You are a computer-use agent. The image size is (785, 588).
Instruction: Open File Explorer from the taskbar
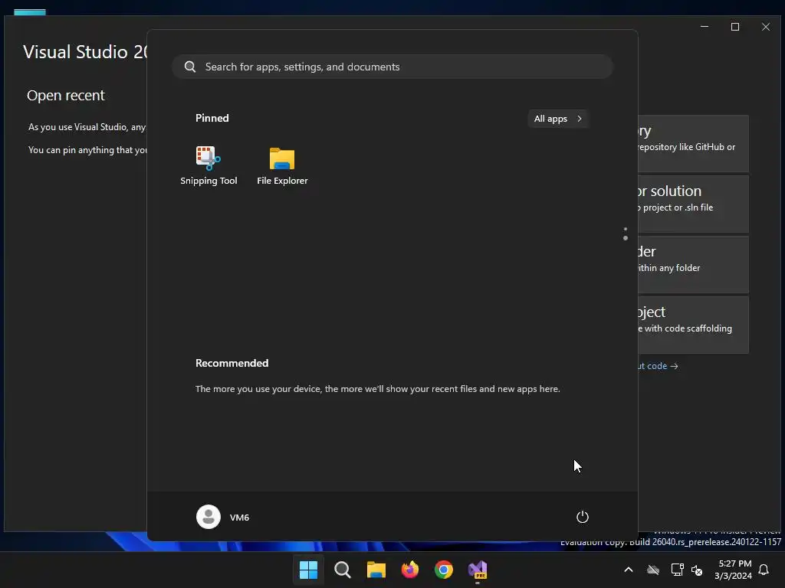point(376,570)
